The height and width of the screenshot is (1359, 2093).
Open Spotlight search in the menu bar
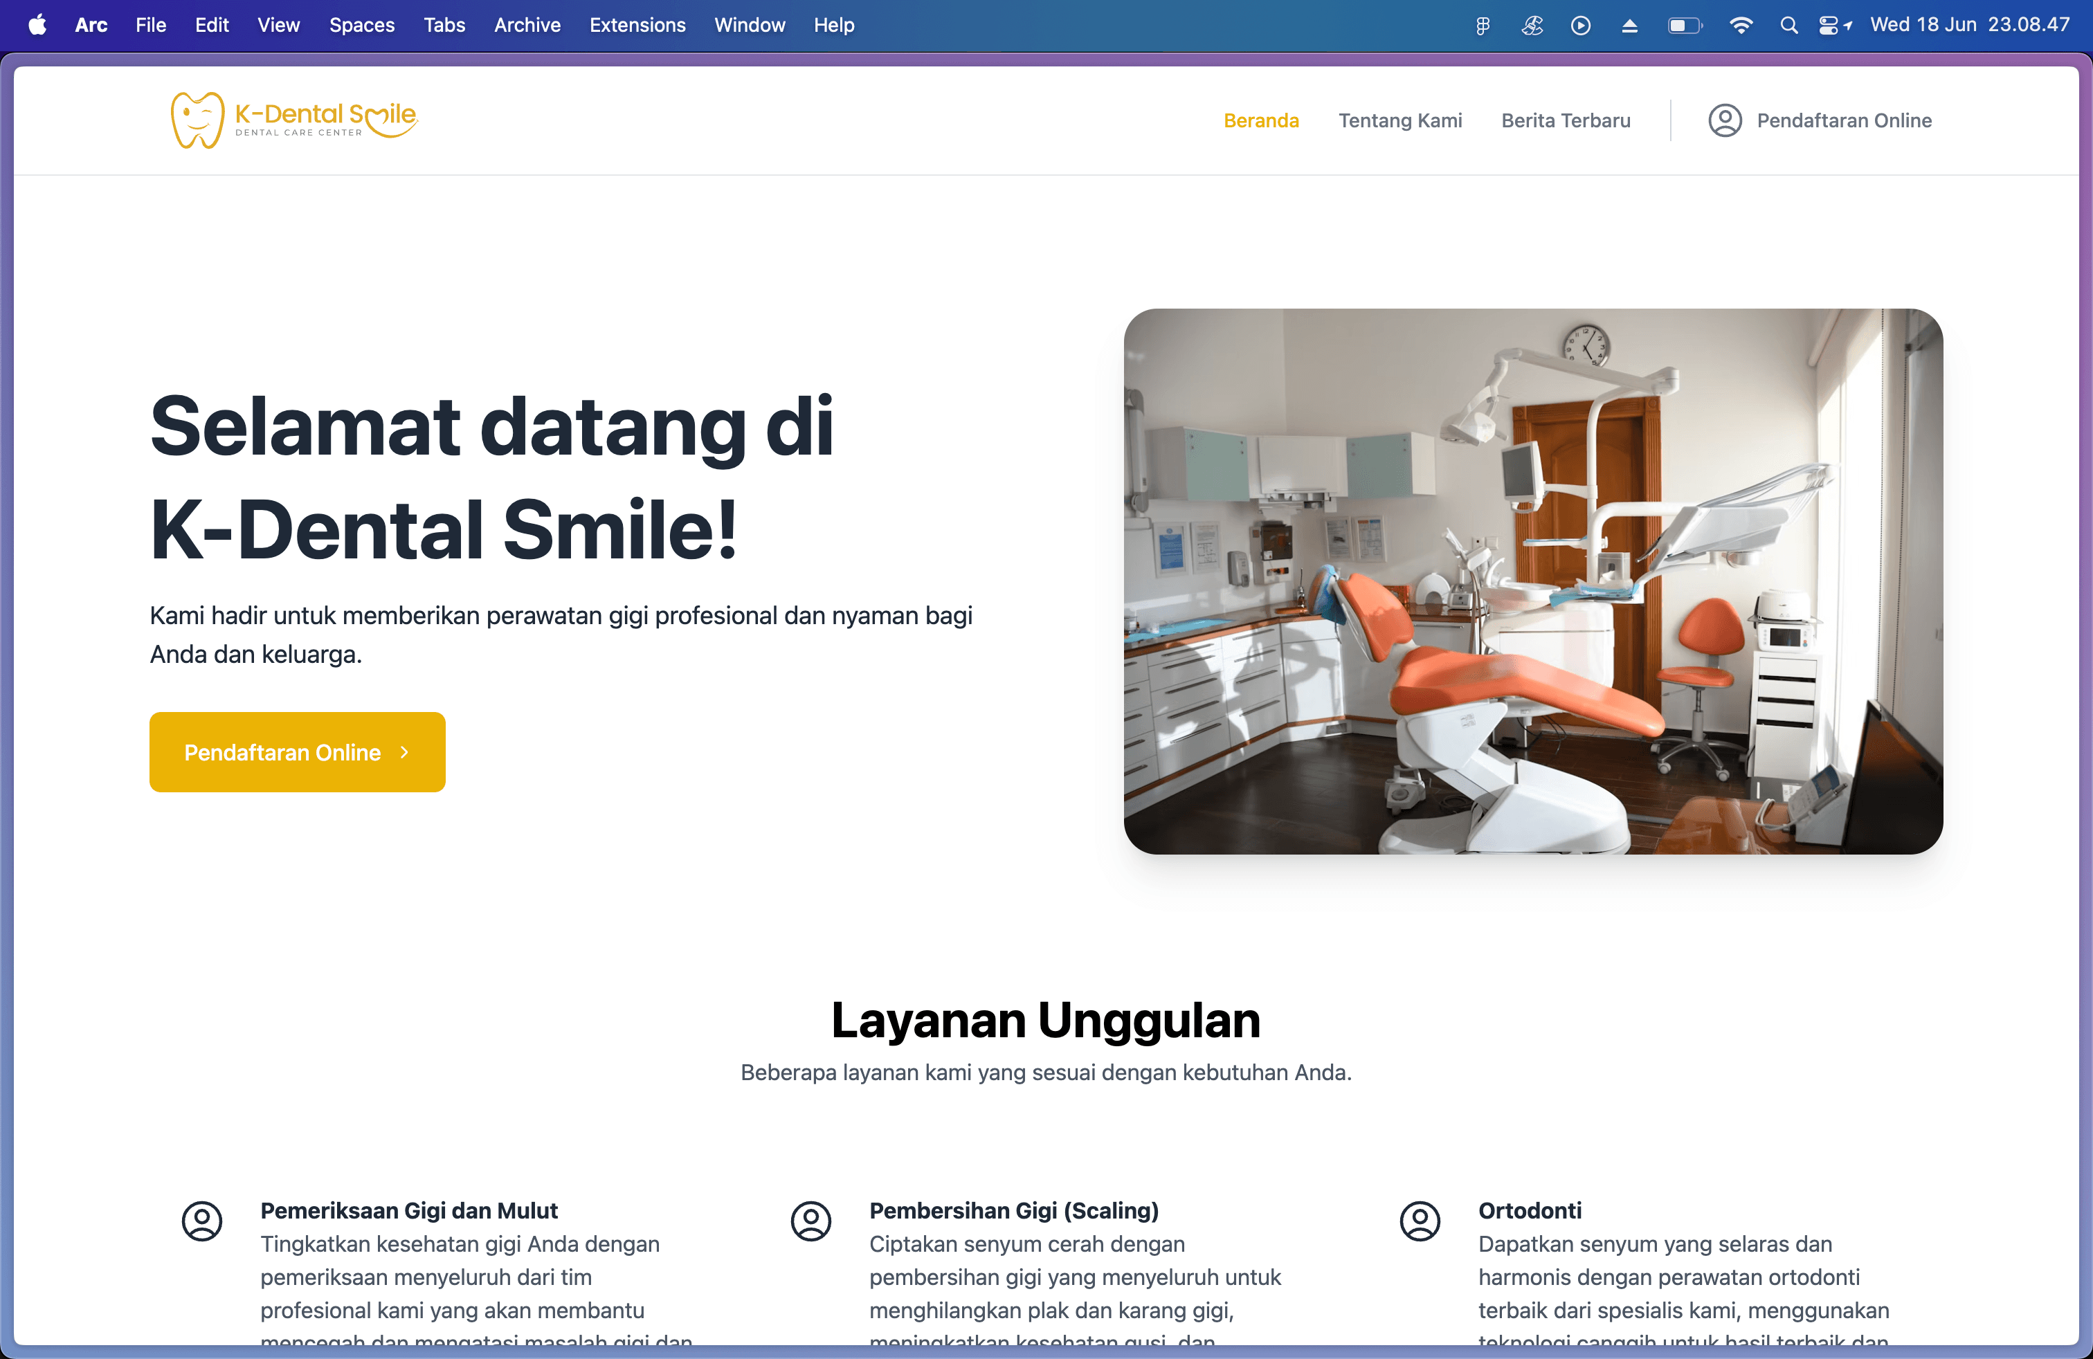click(x=1788, y=26)
